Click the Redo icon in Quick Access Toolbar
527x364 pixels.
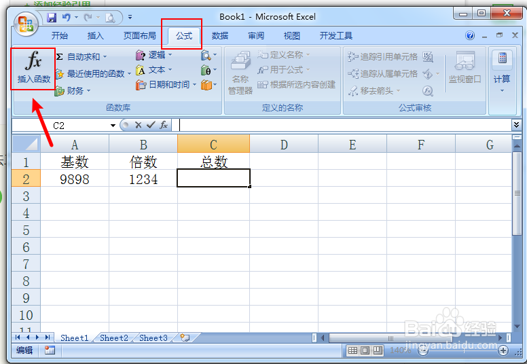point(88,18)
